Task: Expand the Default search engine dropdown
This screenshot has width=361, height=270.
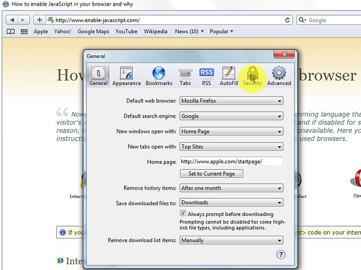Action: pyautogui.click(x=231, y=116)
